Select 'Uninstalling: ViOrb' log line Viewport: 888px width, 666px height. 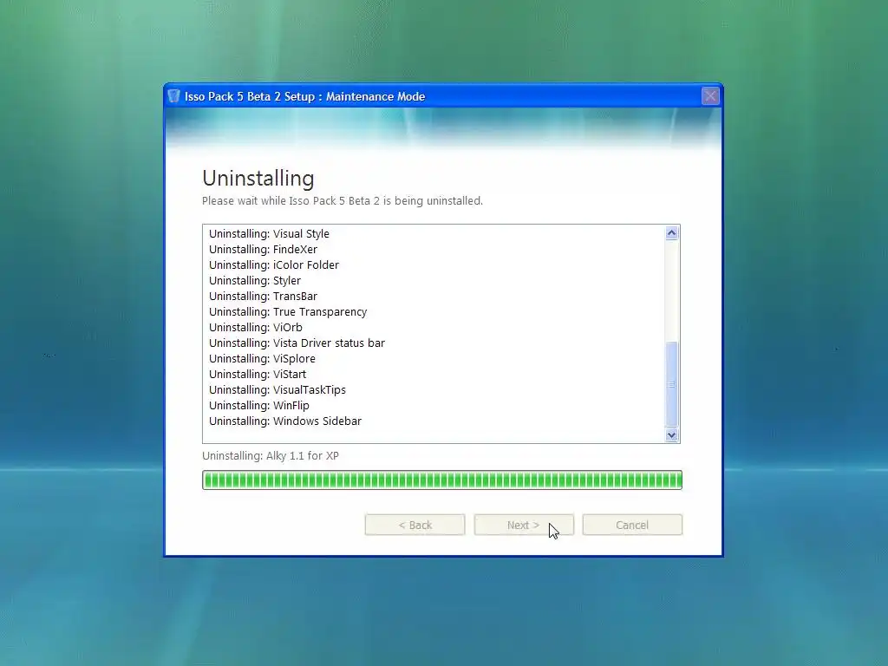(x=256, y=327)
